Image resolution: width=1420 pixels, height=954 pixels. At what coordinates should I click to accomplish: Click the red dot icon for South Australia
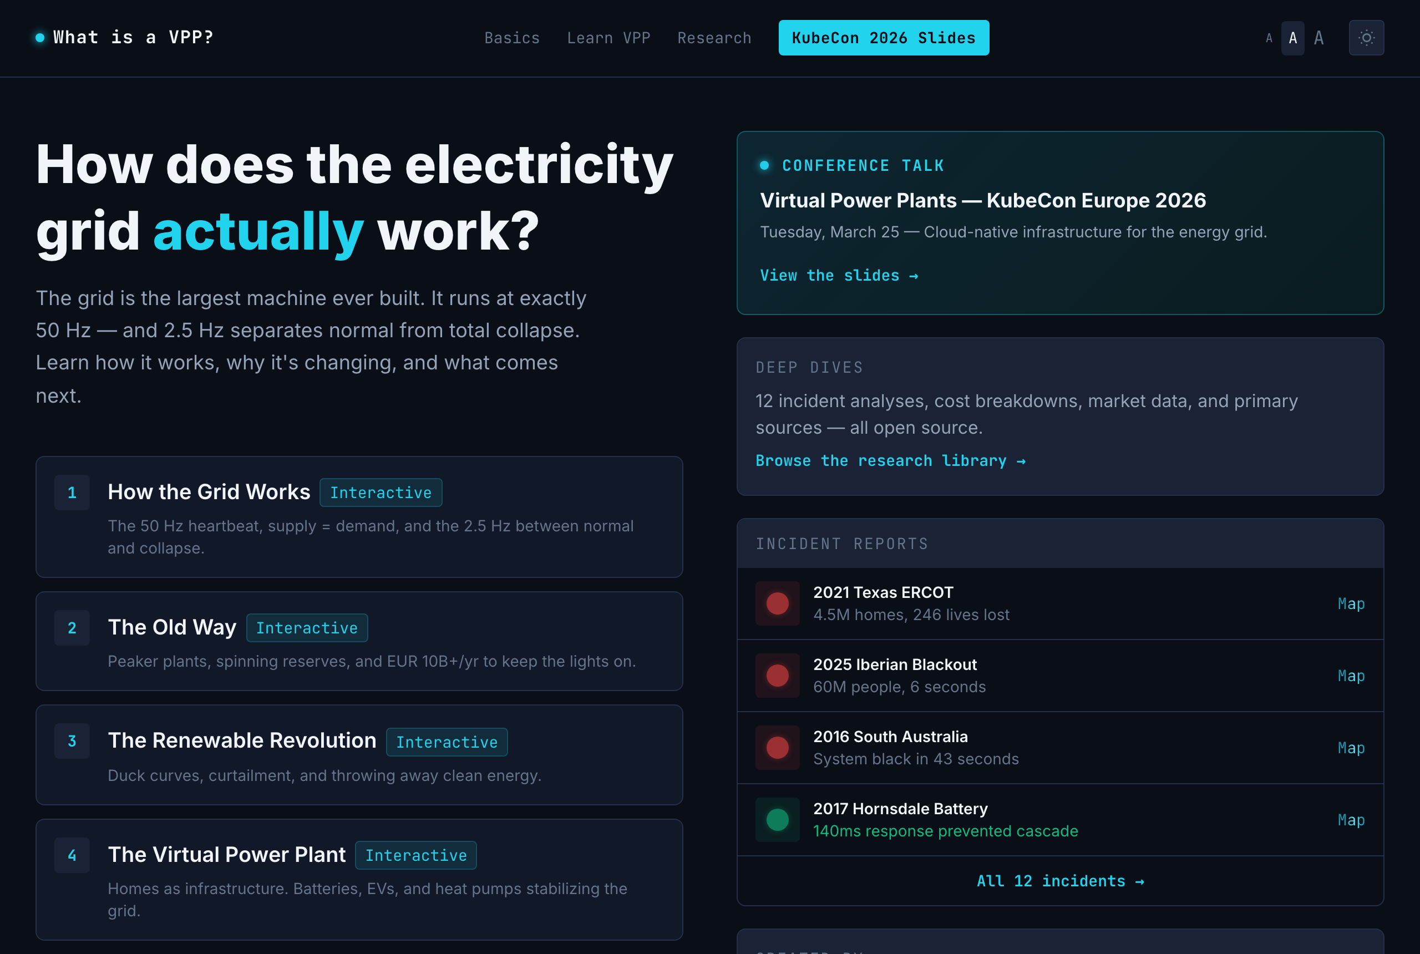click(777, 747)
